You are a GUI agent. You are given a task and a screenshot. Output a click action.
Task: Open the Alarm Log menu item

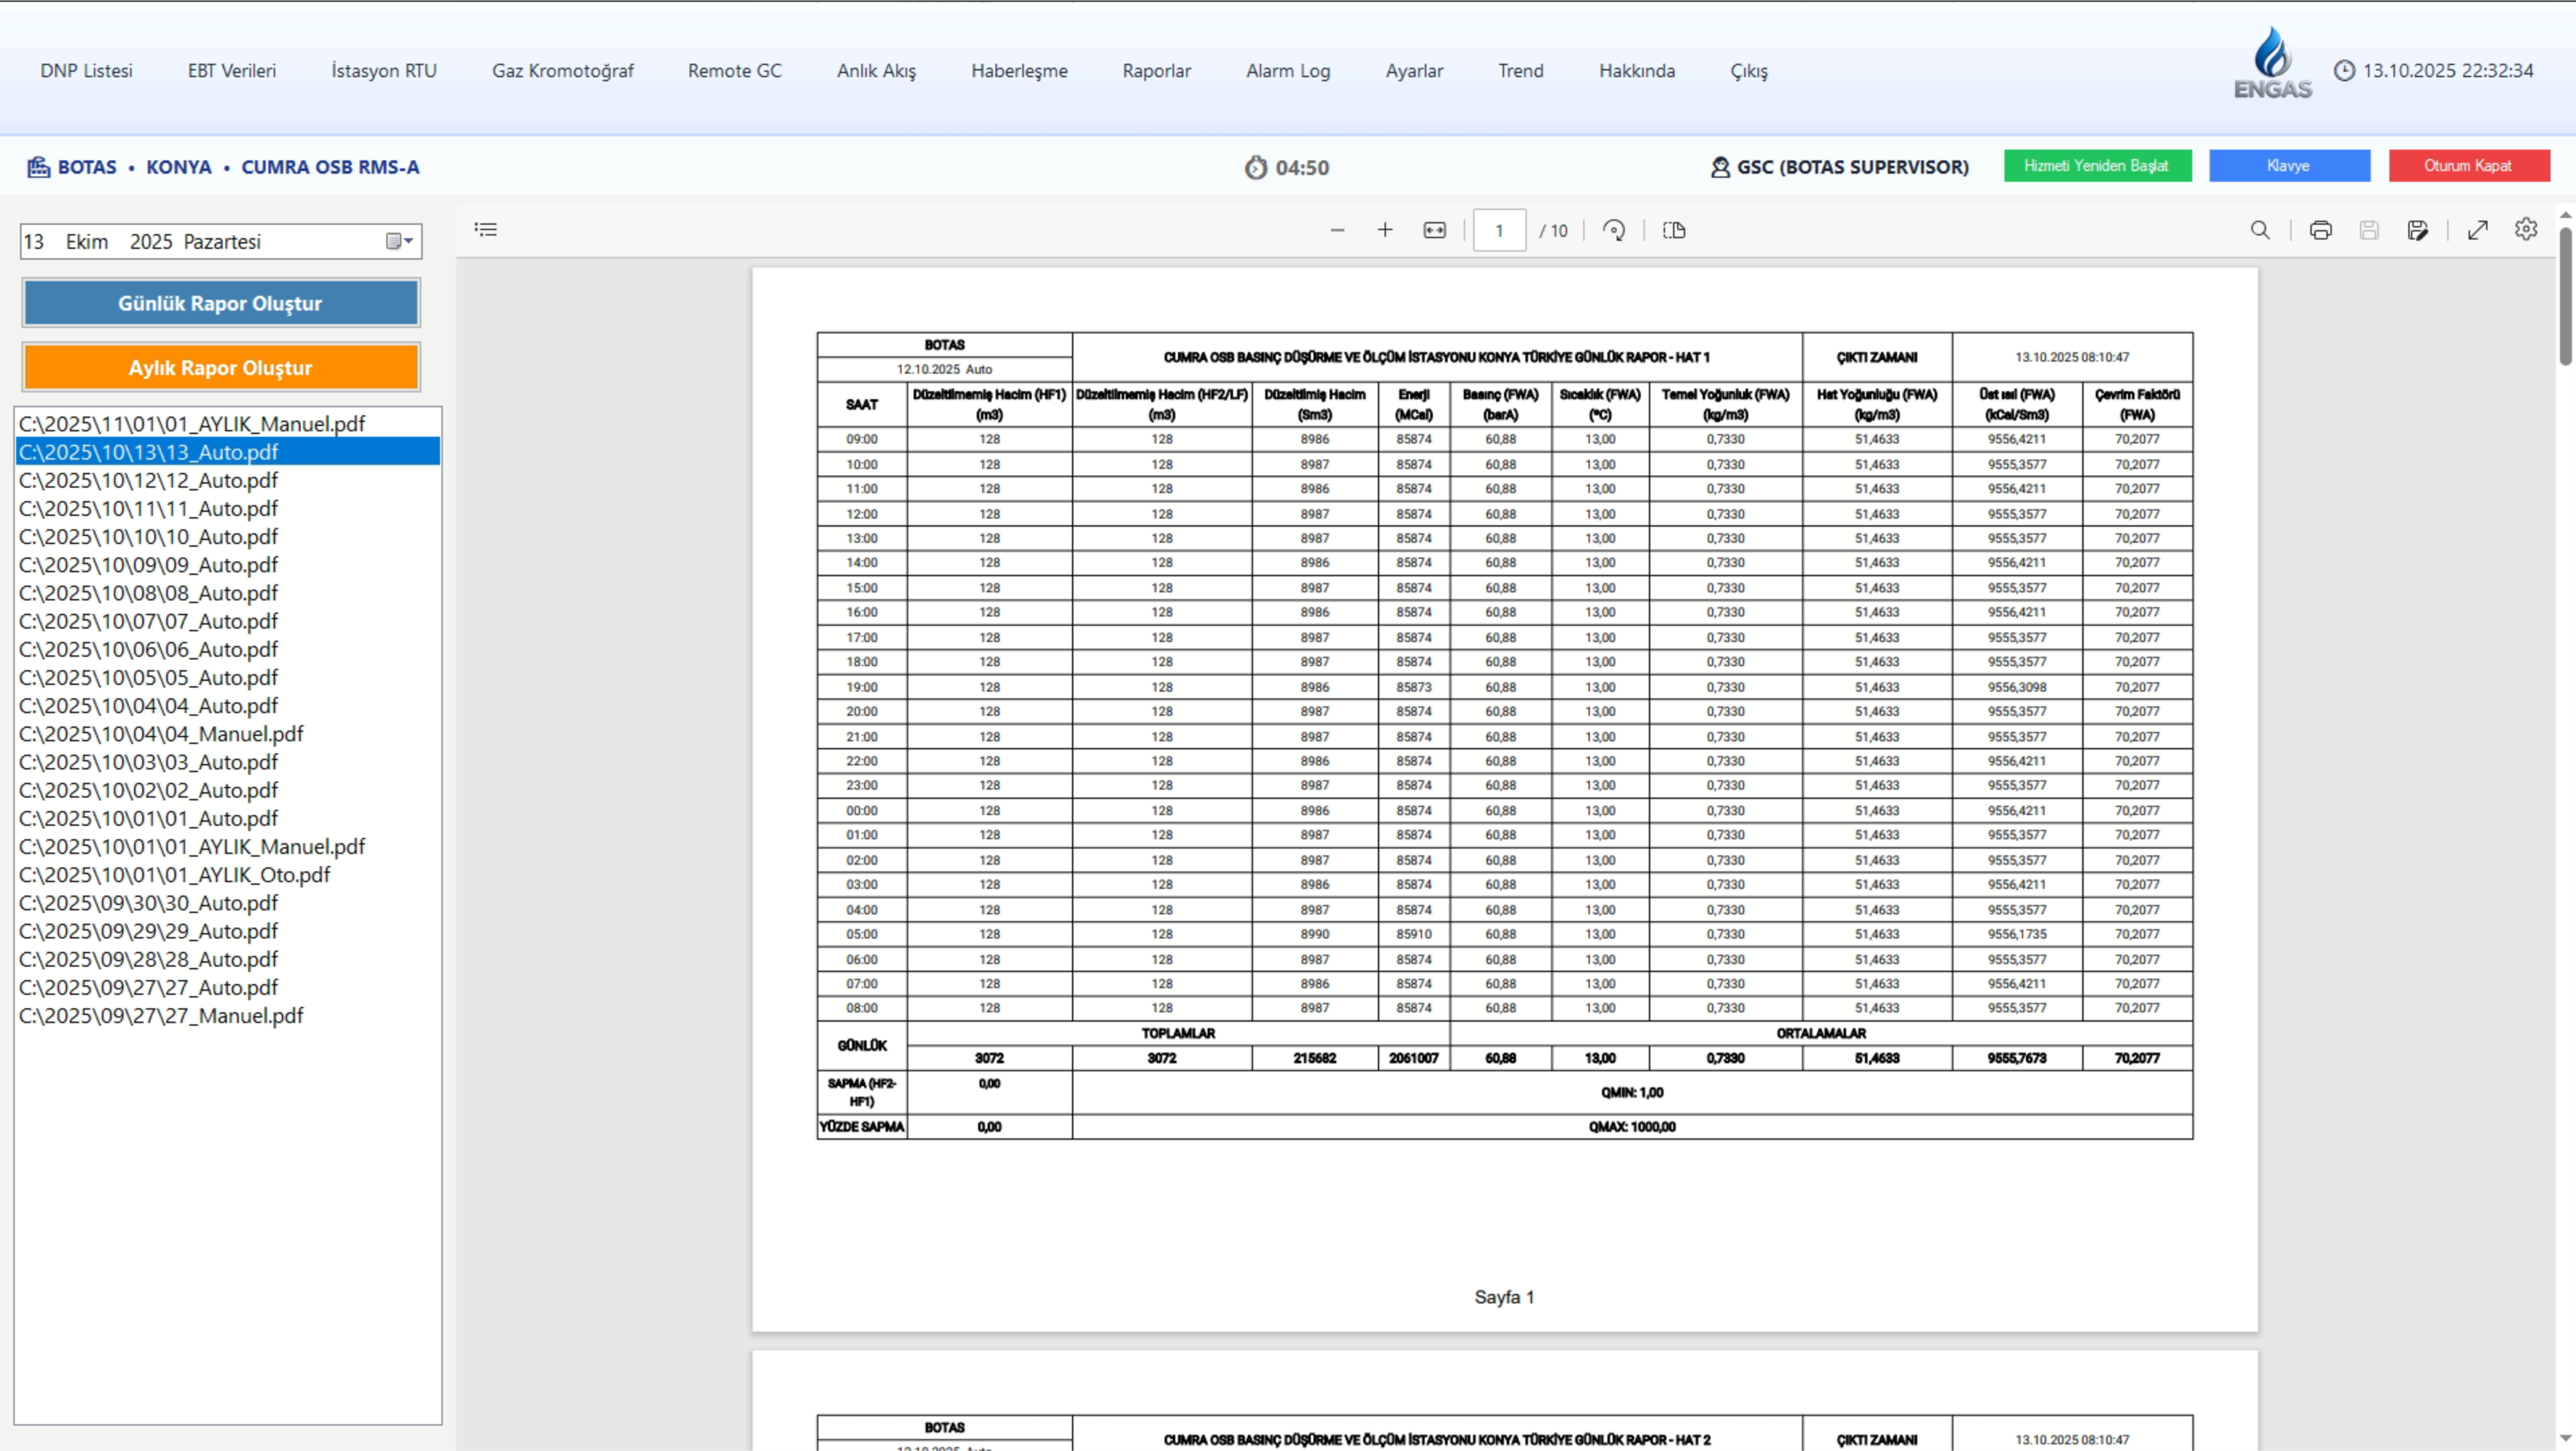pyautogui.click(x=1287, y=71)
